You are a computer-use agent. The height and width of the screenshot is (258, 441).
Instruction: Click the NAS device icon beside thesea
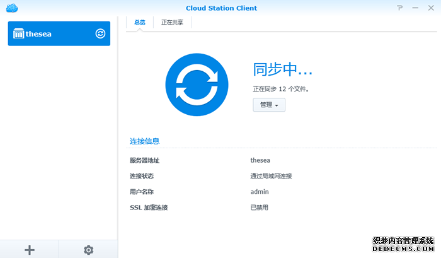[x=18, y=33]
